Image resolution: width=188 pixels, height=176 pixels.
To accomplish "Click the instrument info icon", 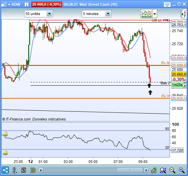I will (x=26, y=4).
